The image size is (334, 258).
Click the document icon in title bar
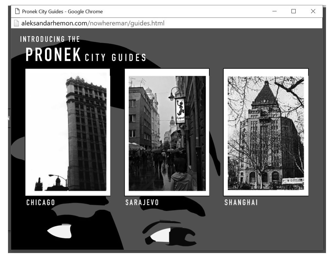click(x=17, y=11)
